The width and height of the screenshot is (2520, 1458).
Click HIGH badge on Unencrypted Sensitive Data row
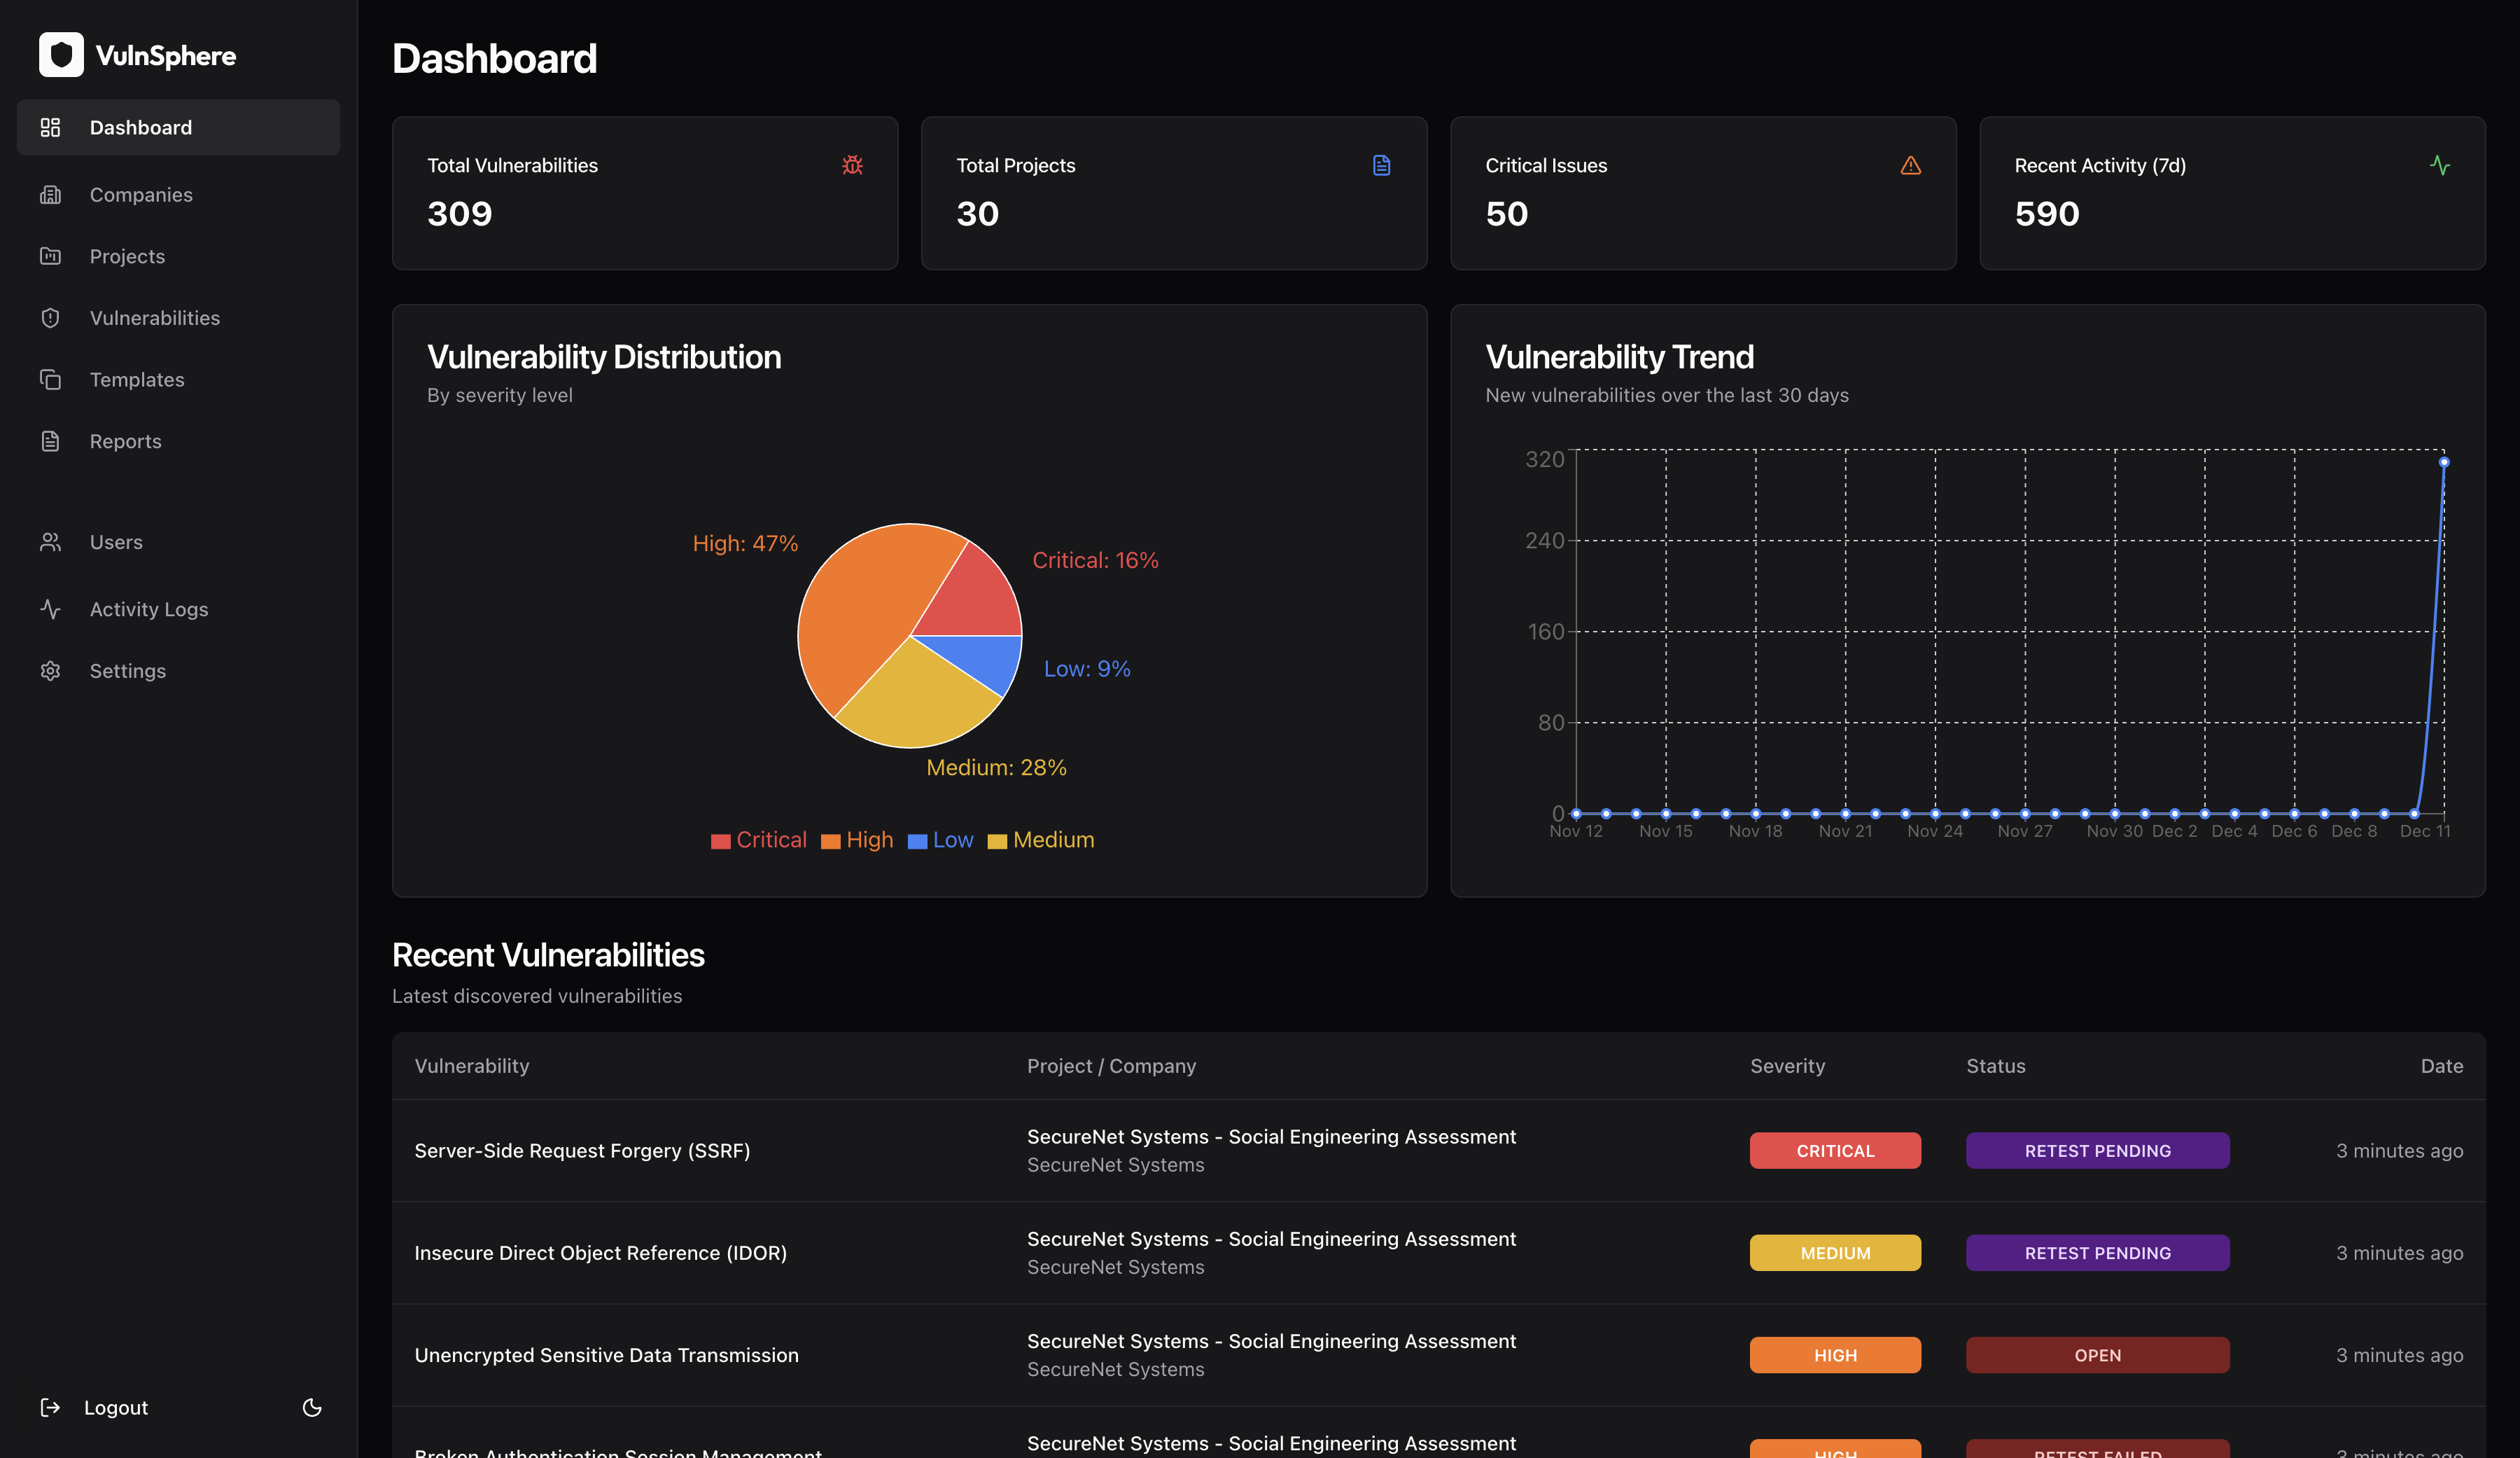[1835, 1355]
